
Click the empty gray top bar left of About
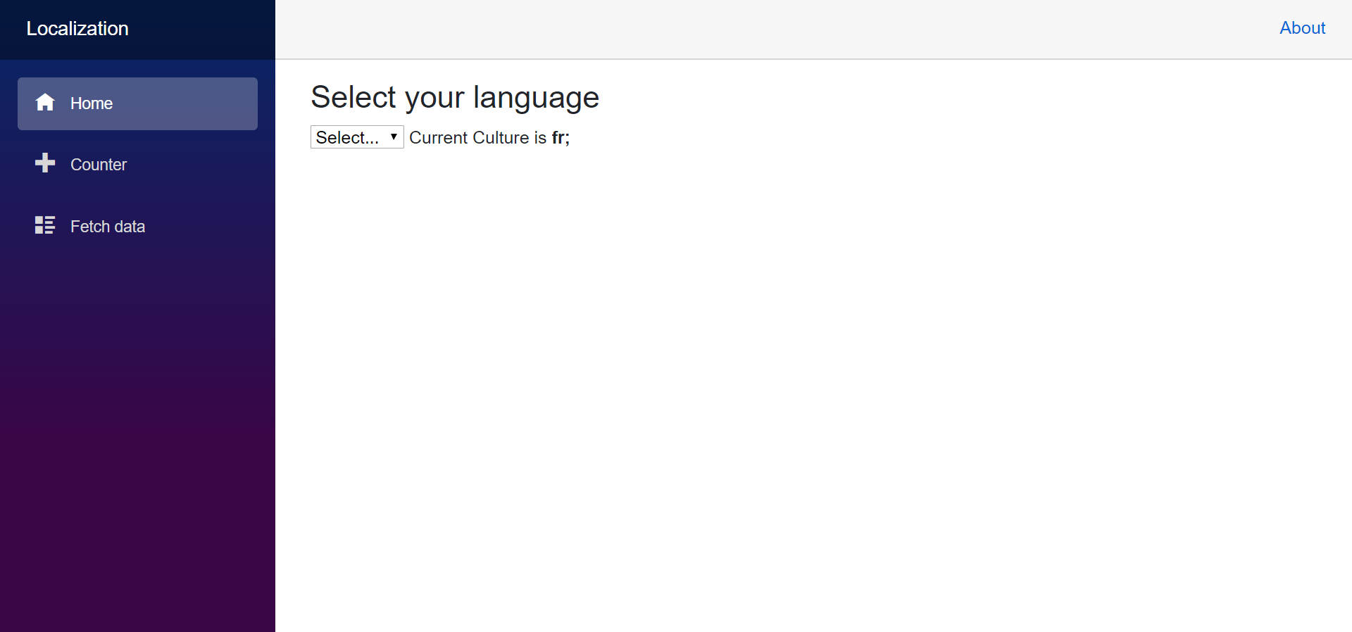click(775, 28)
